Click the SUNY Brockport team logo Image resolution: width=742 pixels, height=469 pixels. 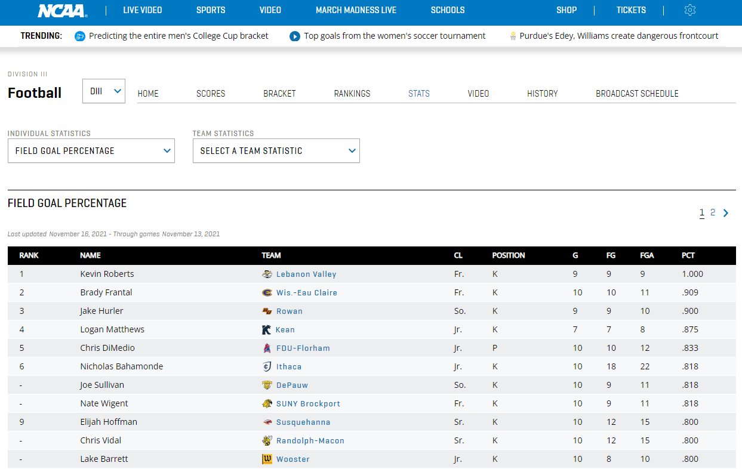click(267, 404)
